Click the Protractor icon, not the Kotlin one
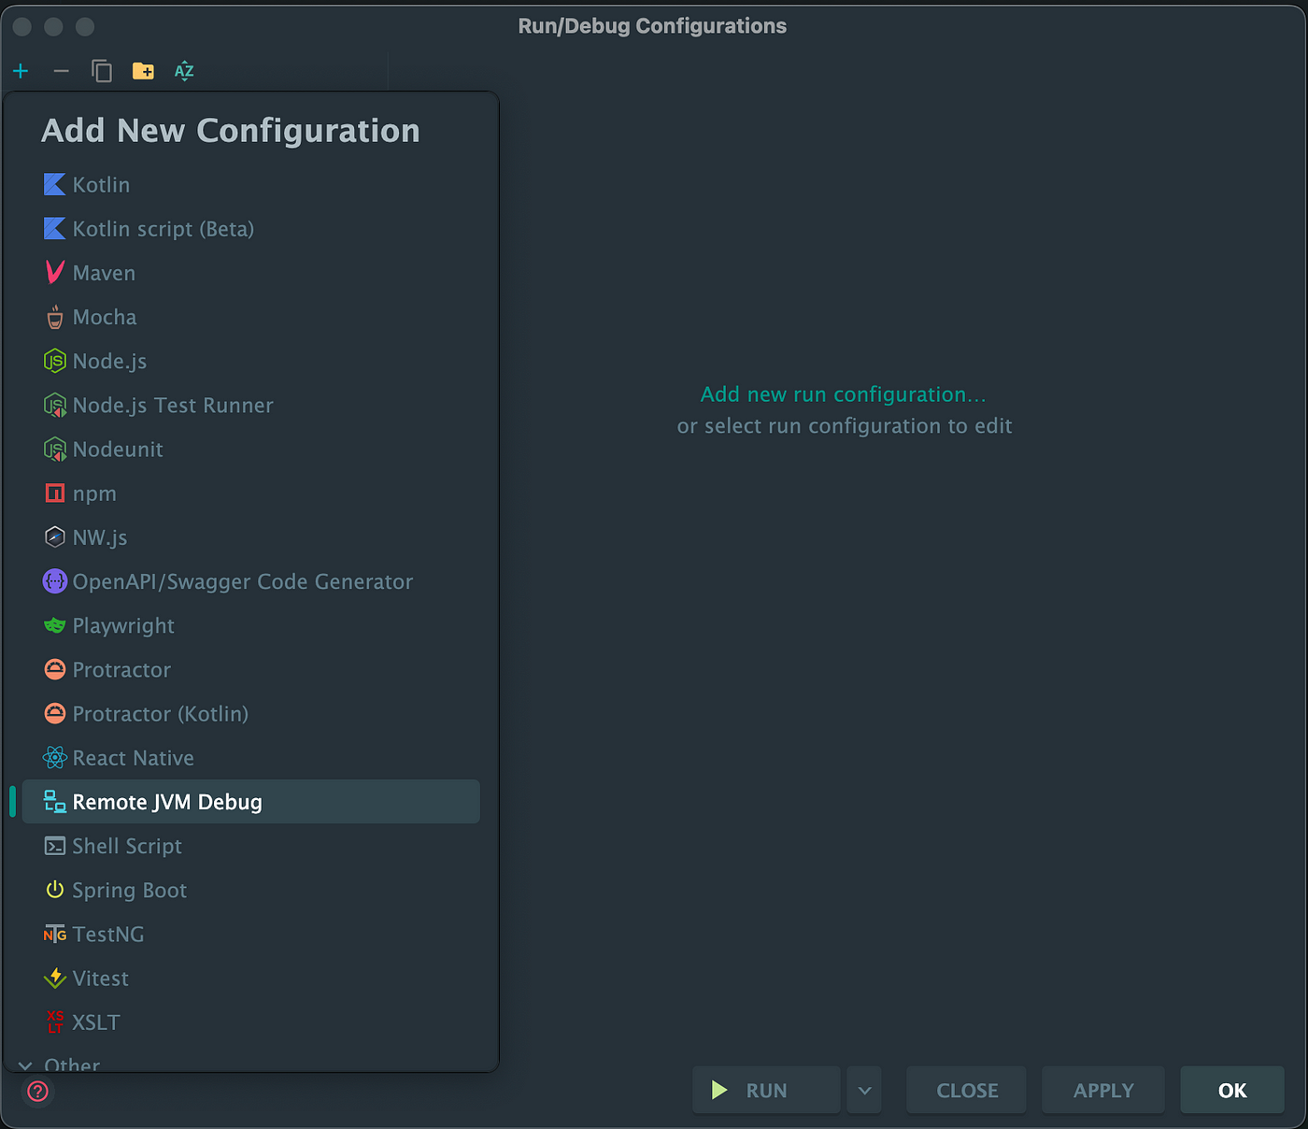Screen dimensions: 1308x1129 click(55, 669)
